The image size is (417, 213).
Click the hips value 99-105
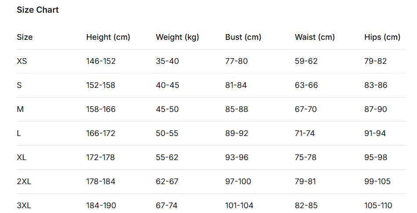point(377,182)
